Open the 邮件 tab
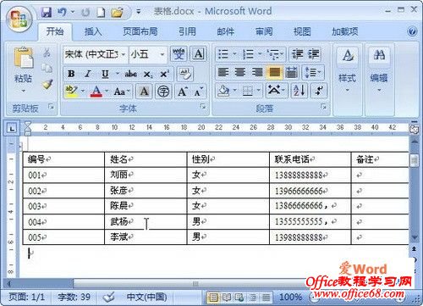Image resolution: width=423 pixels, height=306 pixels. click(225, 31)
